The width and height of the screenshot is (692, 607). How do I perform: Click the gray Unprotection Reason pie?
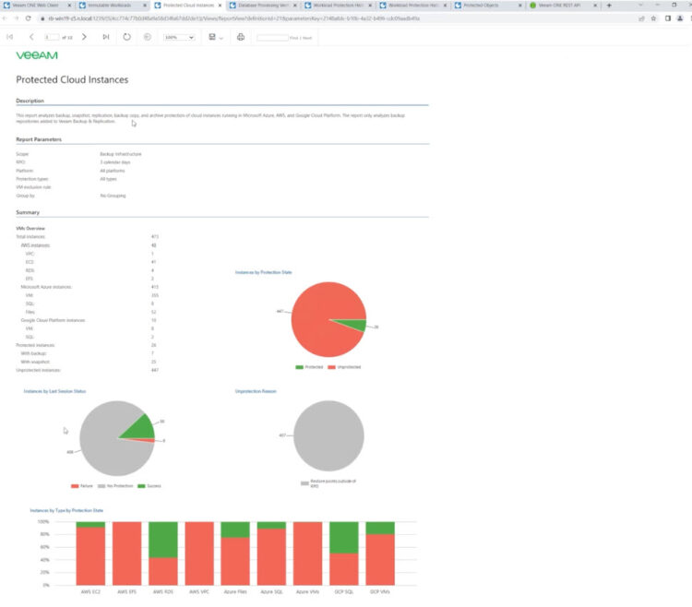tap(328, 435)
